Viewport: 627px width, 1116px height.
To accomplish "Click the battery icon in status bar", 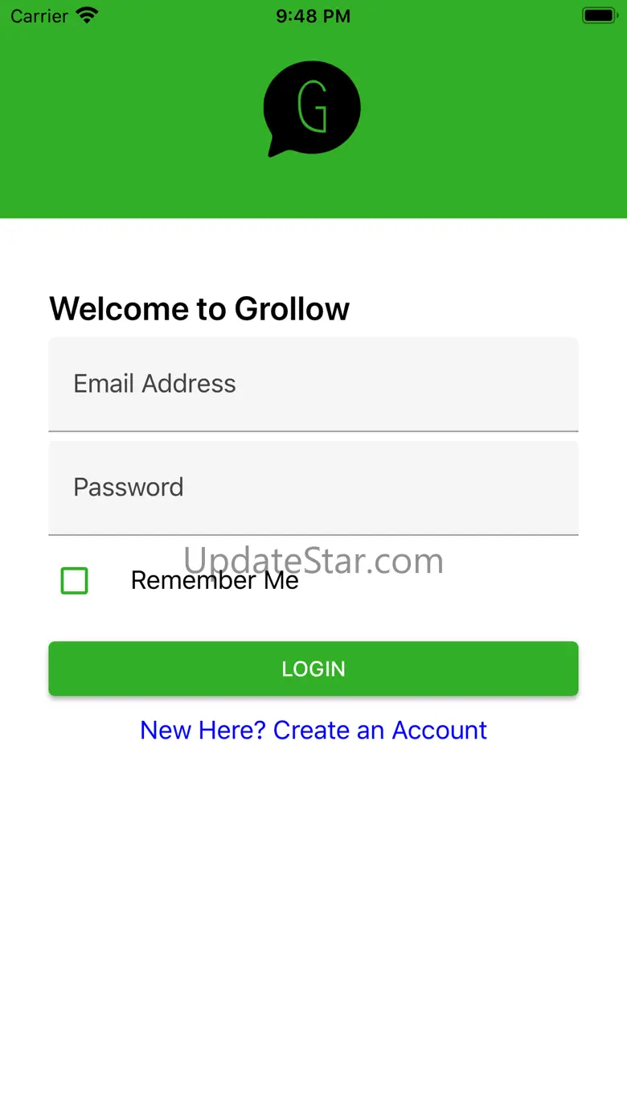I will click(x=599, y=15).
